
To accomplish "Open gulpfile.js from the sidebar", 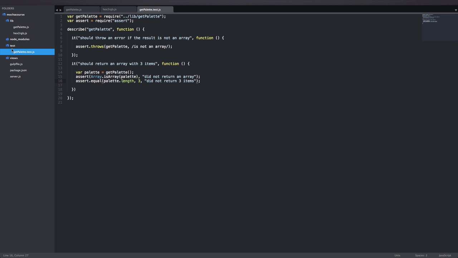I will [16, 64].
